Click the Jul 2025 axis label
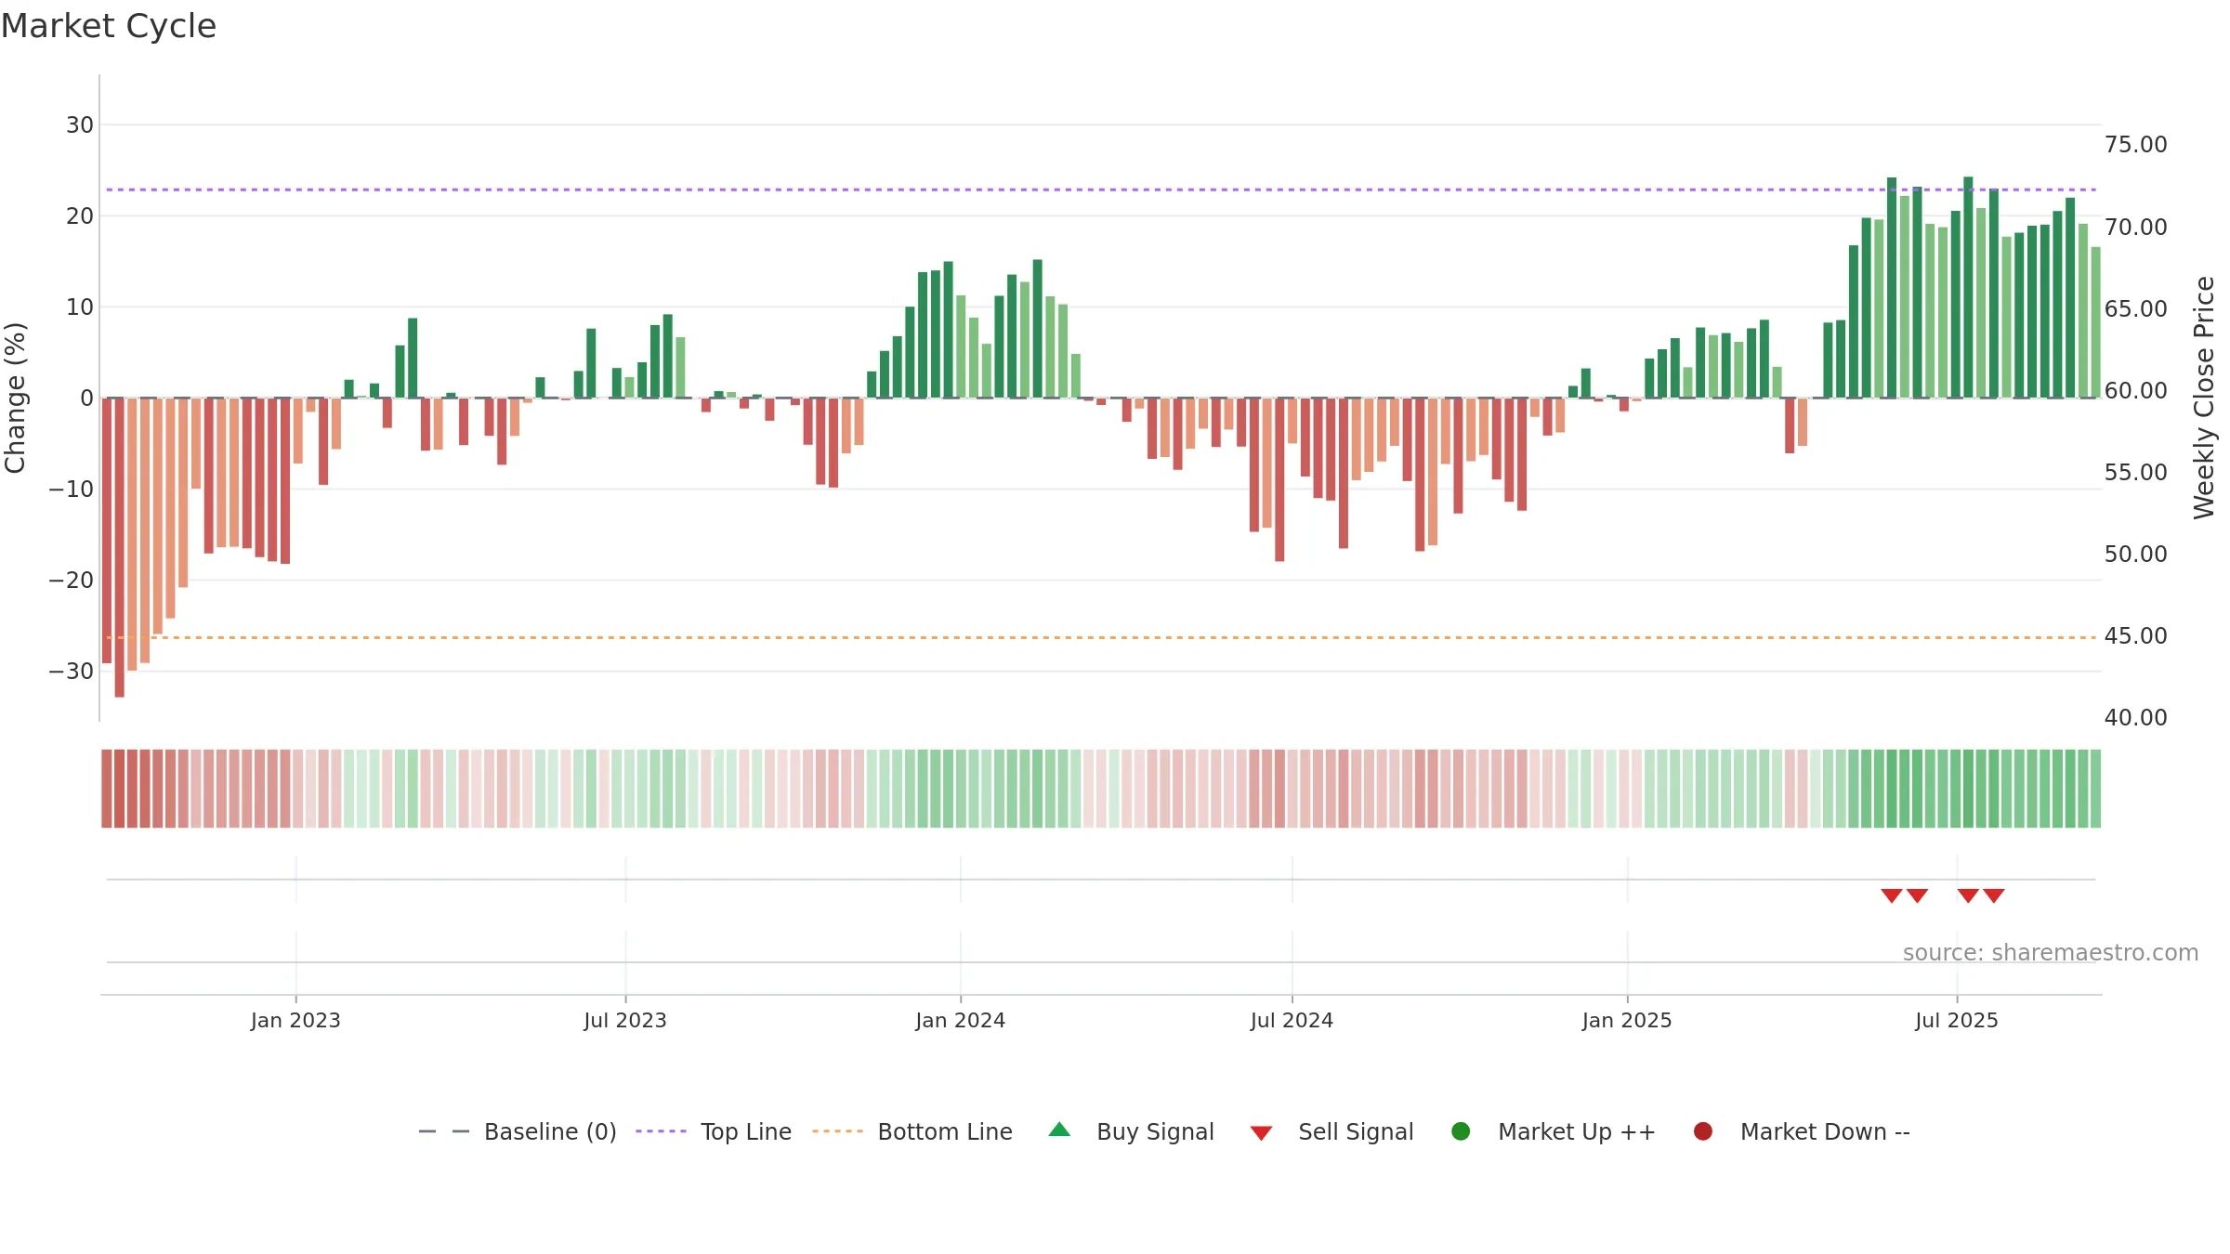 1957,1020
